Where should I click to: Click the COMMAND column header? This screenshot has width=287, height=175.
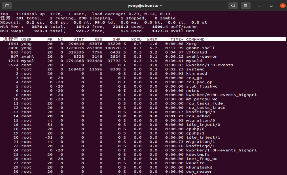[195, 40]
